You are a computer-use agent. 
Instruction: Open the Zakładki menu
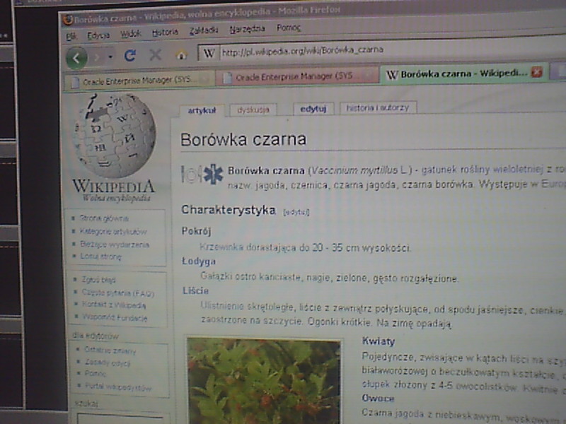(x=204, y=30)
